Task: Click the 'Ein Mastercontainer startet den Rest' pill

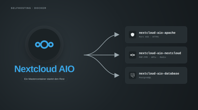Action: (44, 79)
